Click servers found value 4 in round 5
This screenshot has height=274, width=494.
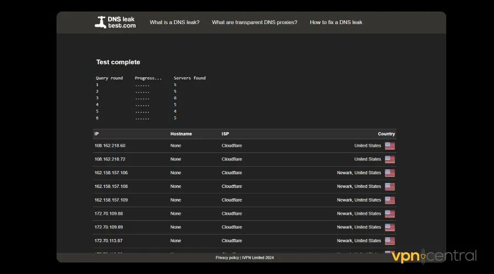click(175, 111)
